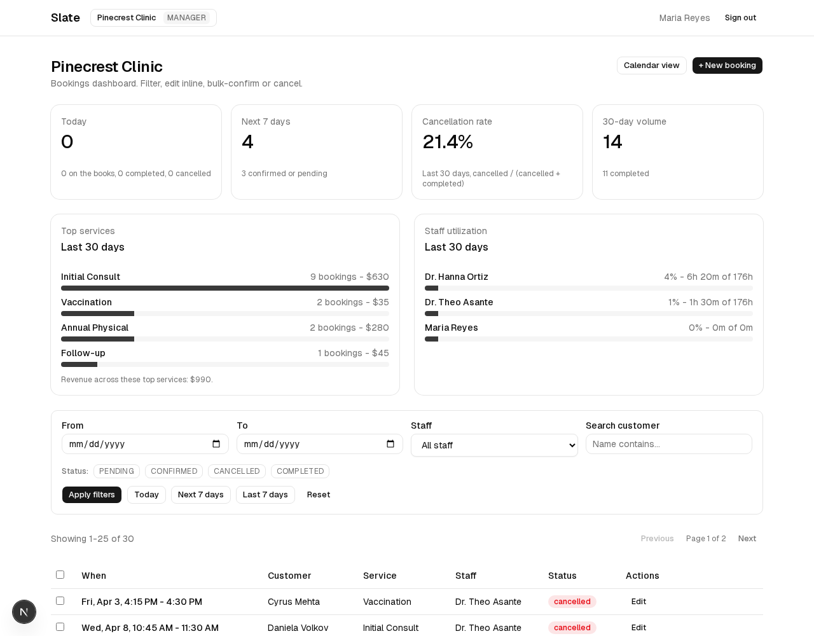
Task: Click 'Maria Reyes' in Staff utilization
Action: [x=452, y=328]
